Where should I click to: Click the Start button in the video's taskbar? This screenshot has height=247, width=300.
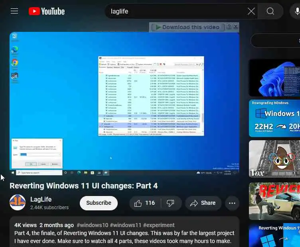pos(13,173)
